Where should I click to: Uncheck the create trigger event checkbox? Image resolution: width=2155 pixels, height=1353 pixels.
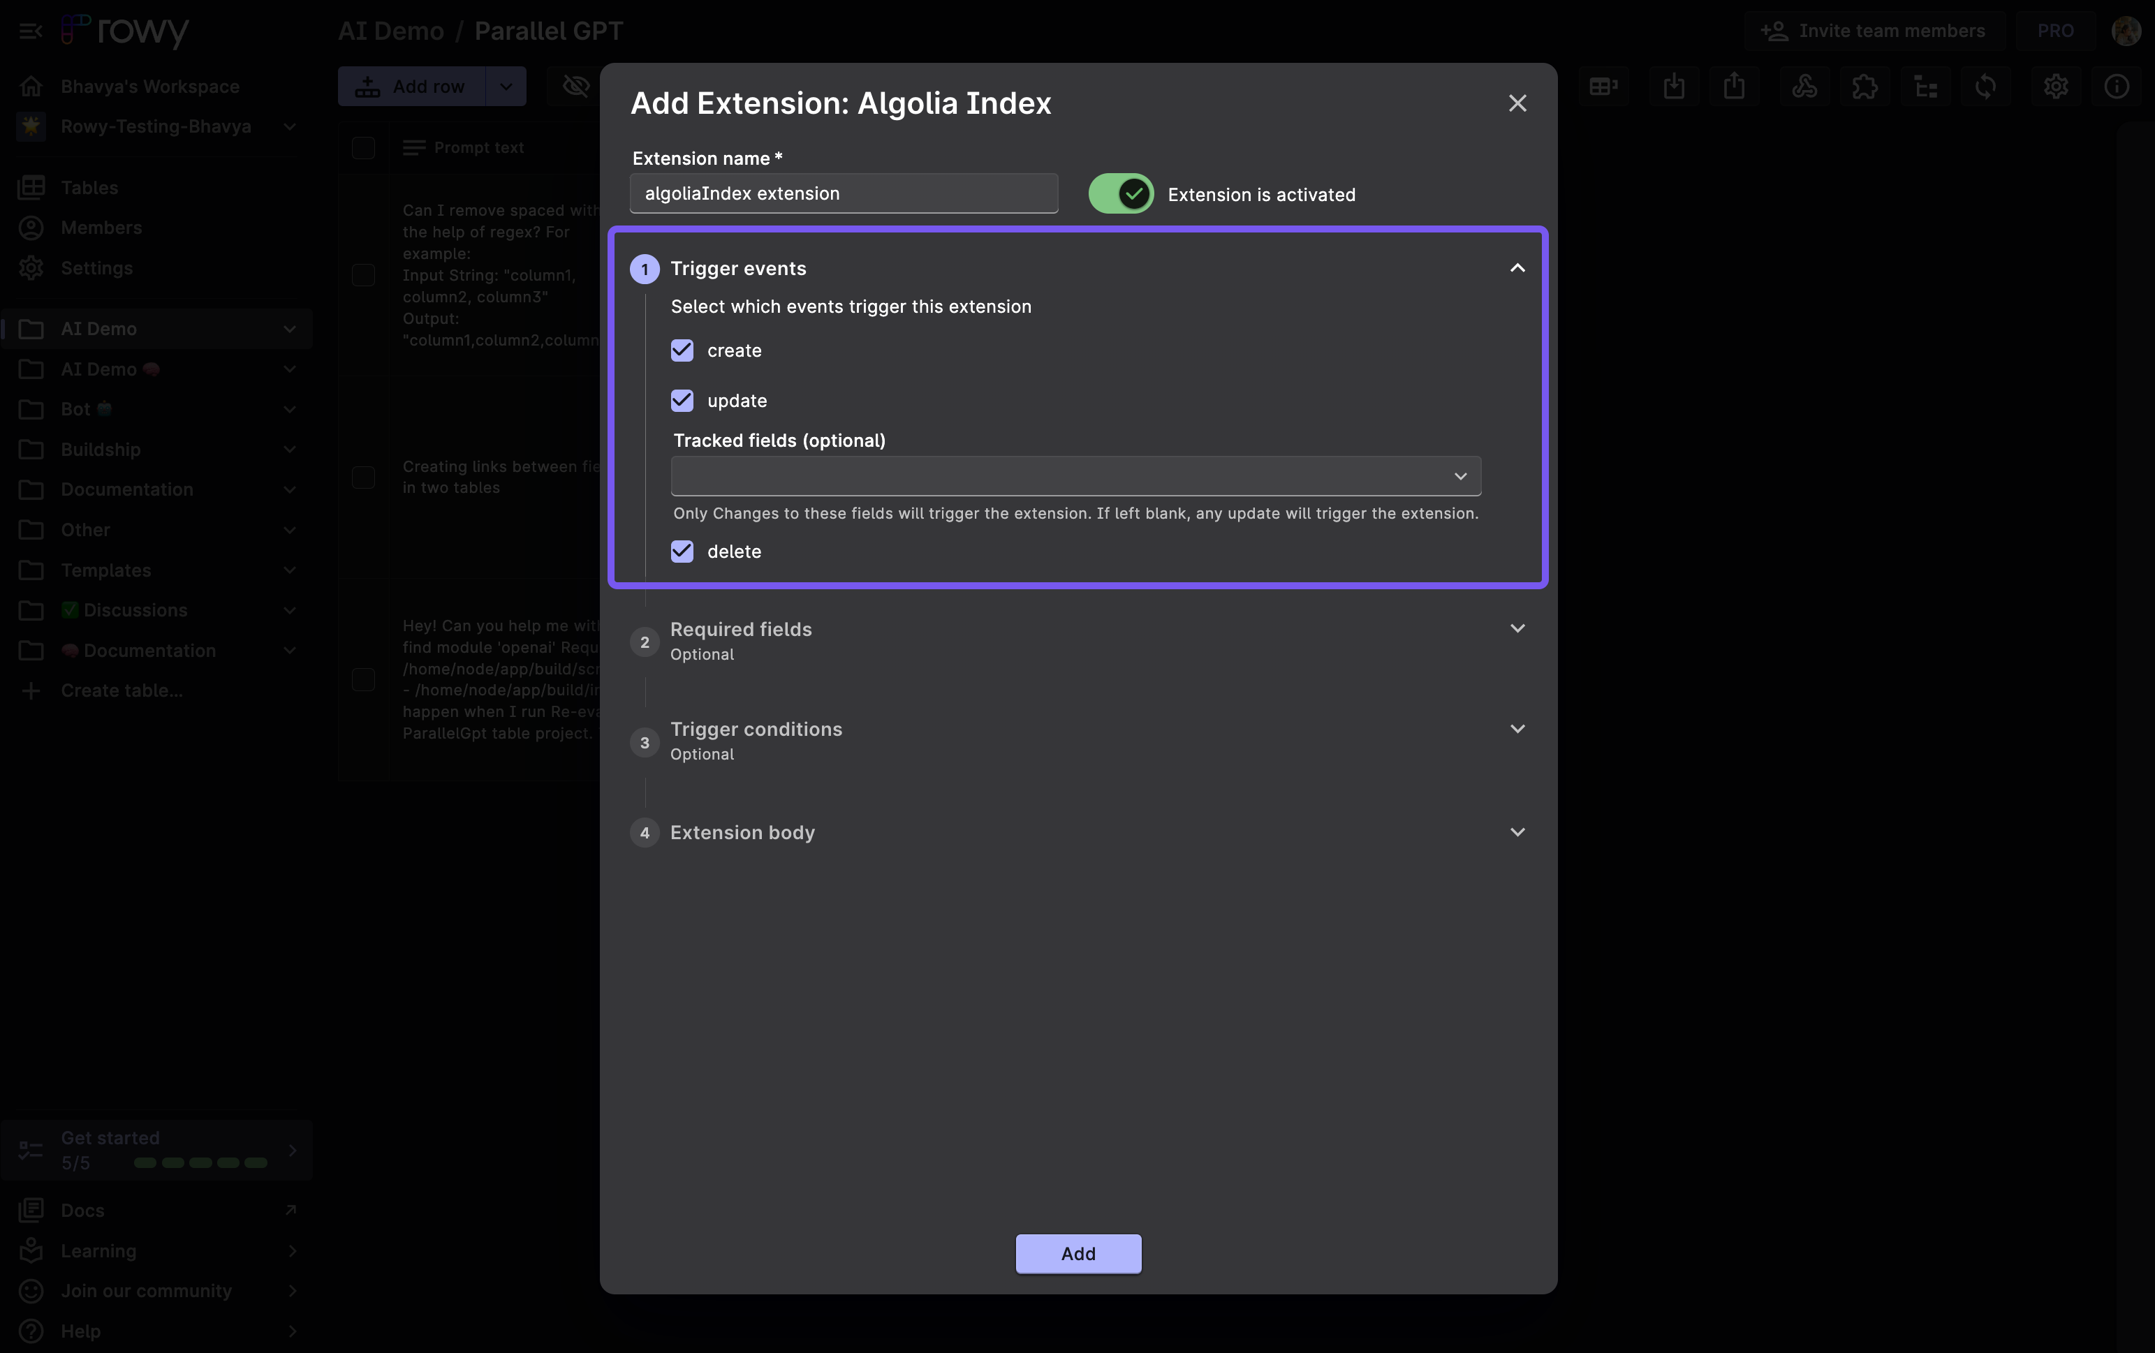click(x=682, y=350)
